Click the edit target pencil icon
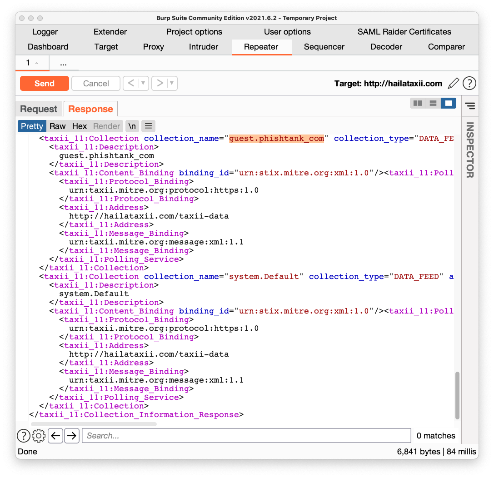The image size is (494, 478). pos(454,84)
